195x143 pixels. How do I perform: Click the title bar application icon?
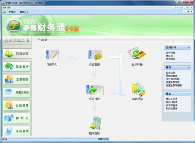click(3, 3)
